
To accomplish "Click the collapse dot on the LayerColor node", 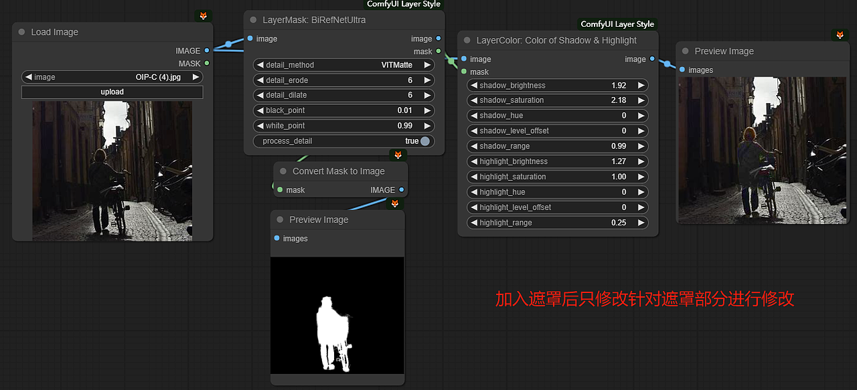I will point(467,40).
